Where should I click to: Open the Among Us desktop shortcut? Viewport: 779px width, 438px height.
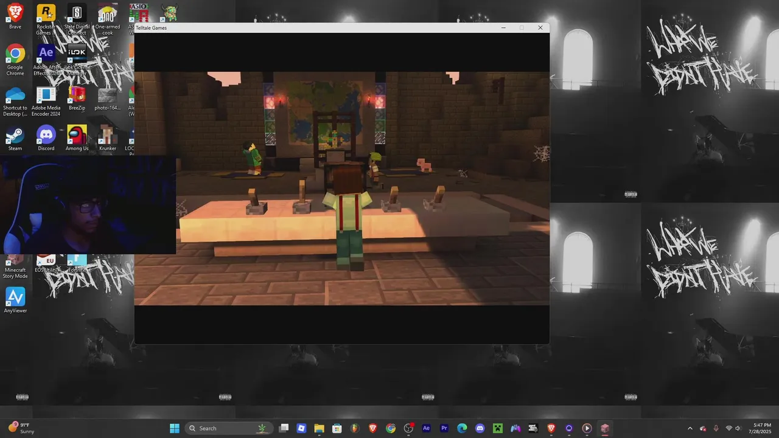click(x=77, y=139)
